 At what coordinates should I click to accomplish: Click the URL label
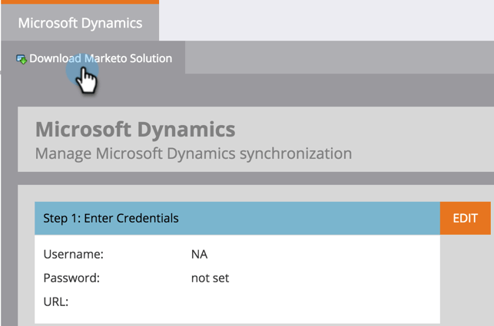coord(56,301)
